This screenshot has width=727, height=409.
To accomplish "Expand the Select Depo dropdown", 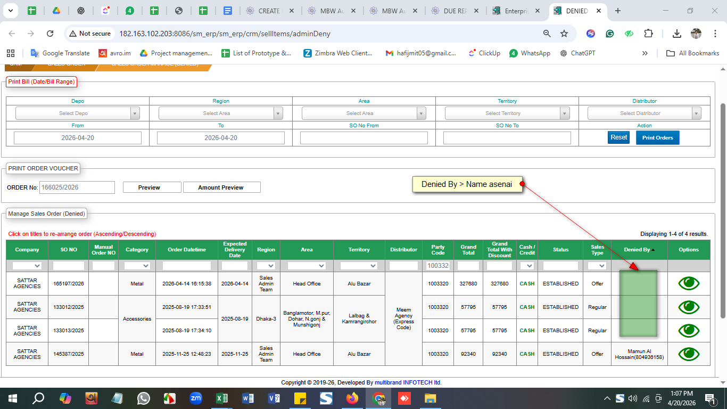I will 78,113.
